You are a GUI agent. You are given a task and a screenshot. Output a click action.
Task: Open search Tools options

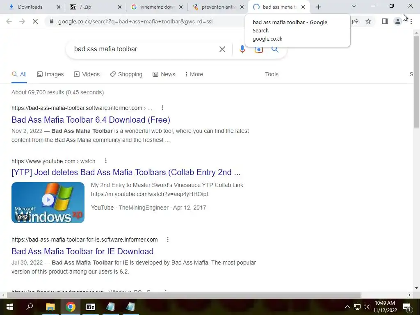pos(272,75)
